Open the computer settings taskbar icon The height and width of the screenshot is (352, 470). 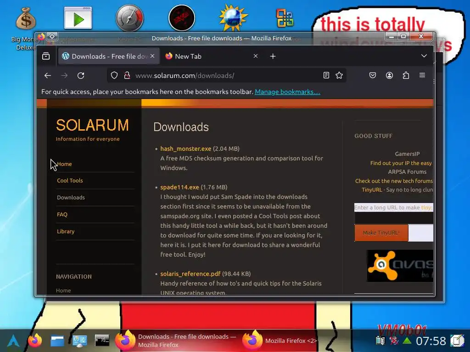(80, 341)
